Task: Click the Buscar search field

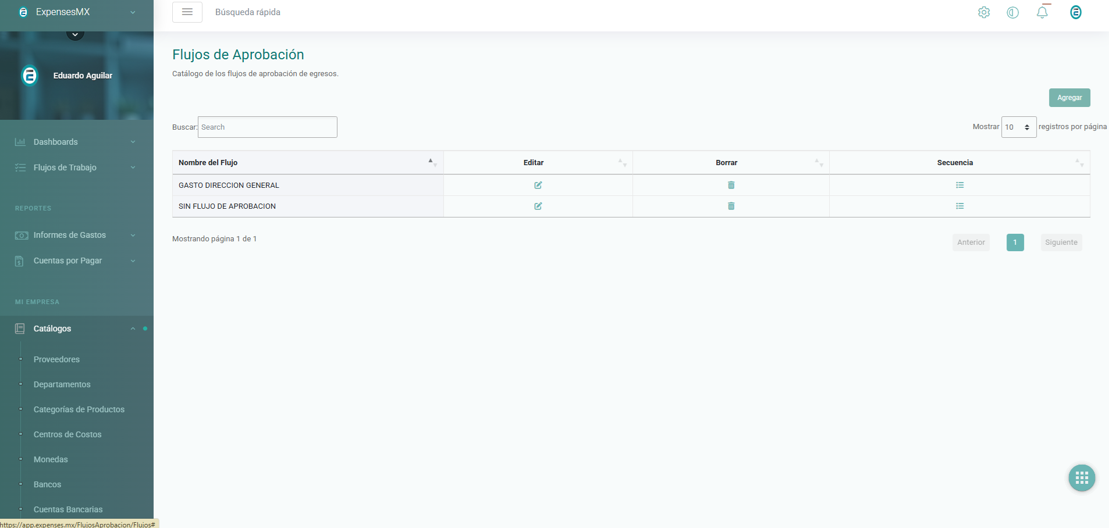Action: pyautogui.click(x=267, y=127)
